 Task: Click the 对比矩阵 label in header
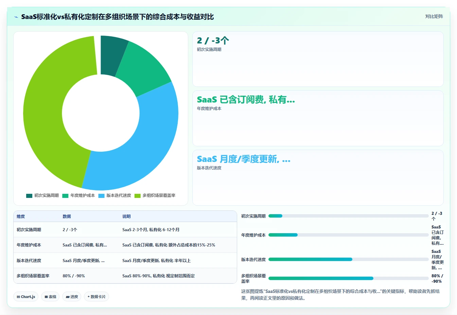[434, 16]
